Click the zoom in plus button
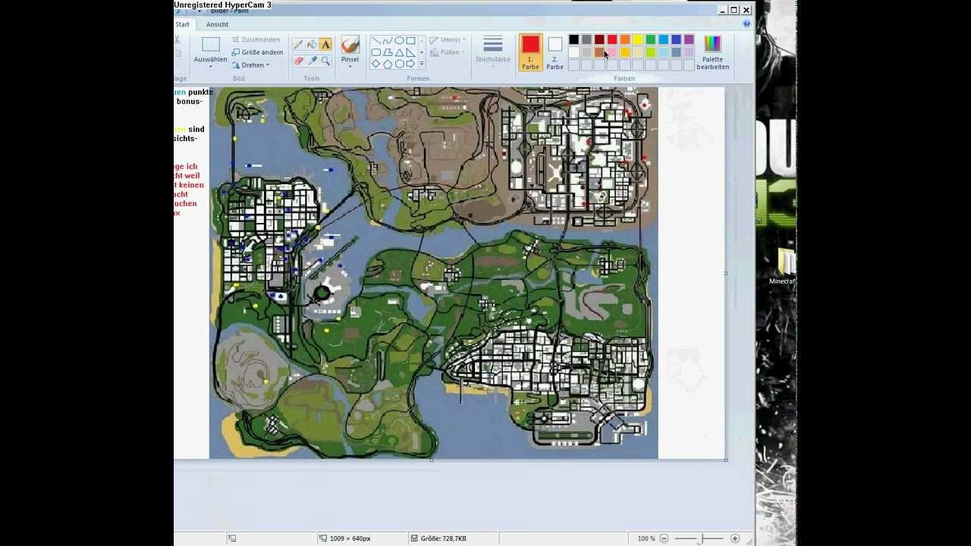971x546 pixels. [734, 538]
